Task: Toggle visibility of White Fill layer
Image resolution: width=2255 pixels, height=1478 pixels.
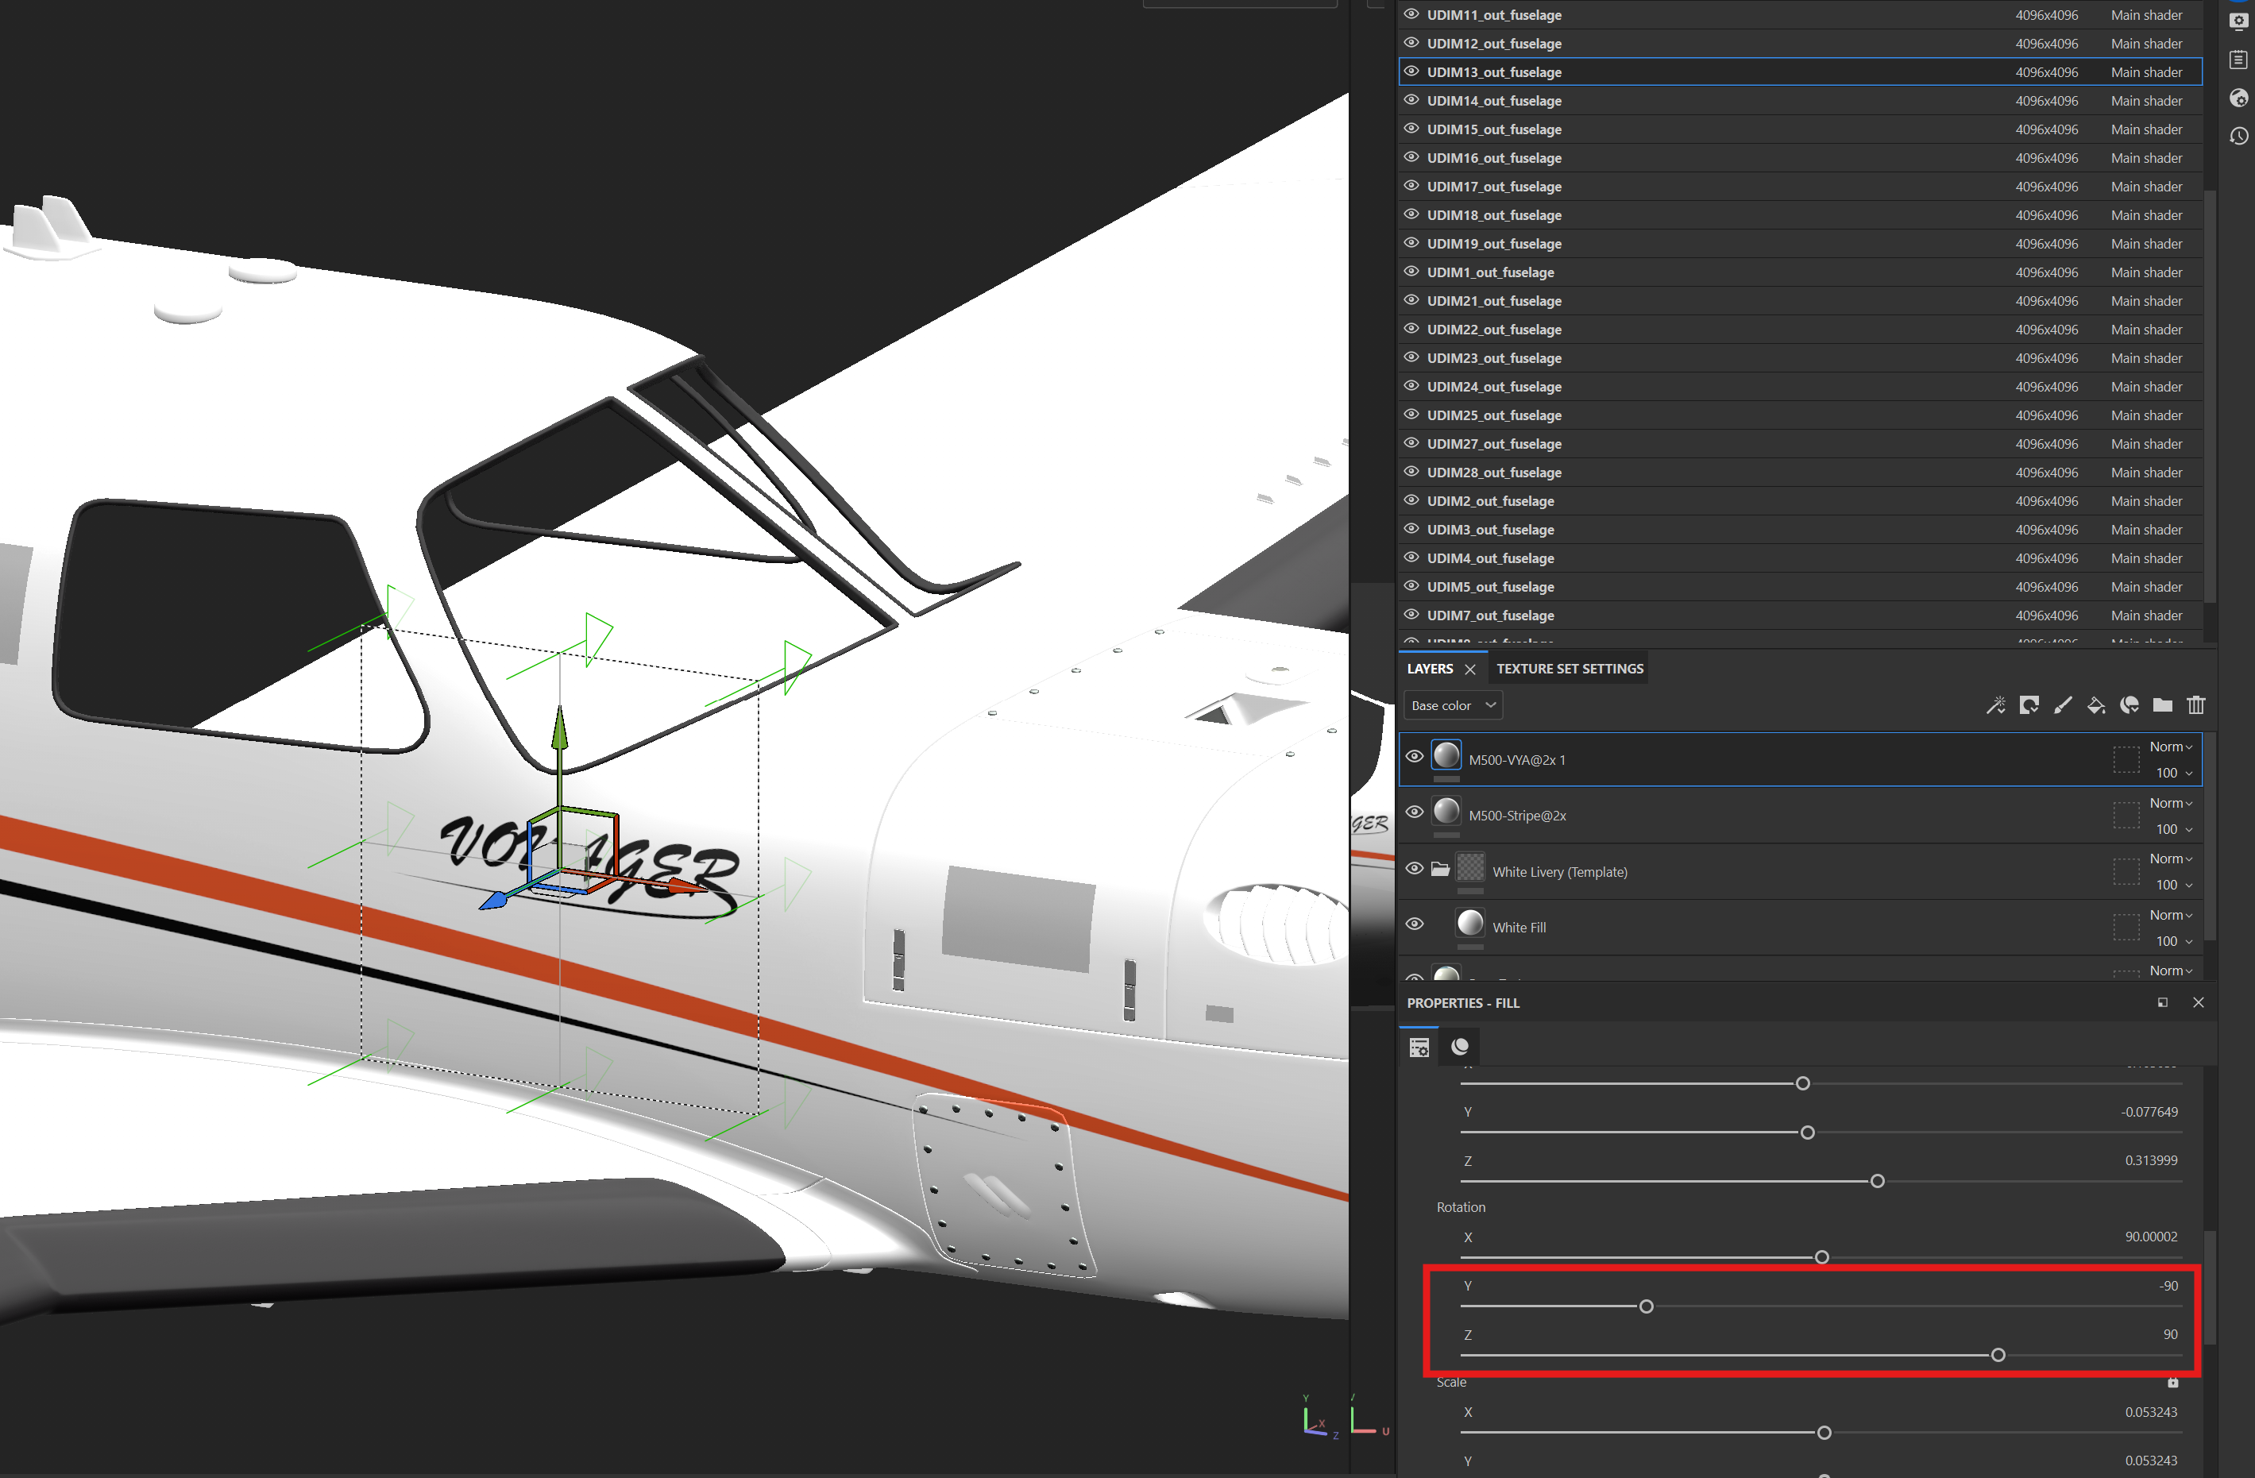Action: (x=1414, y=924)
